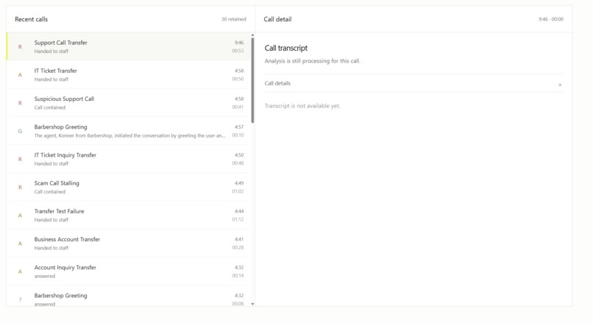Click 4:57 time on Barbershop Greeting
Viewport: 593px width, 323px height.
point(239,127)
